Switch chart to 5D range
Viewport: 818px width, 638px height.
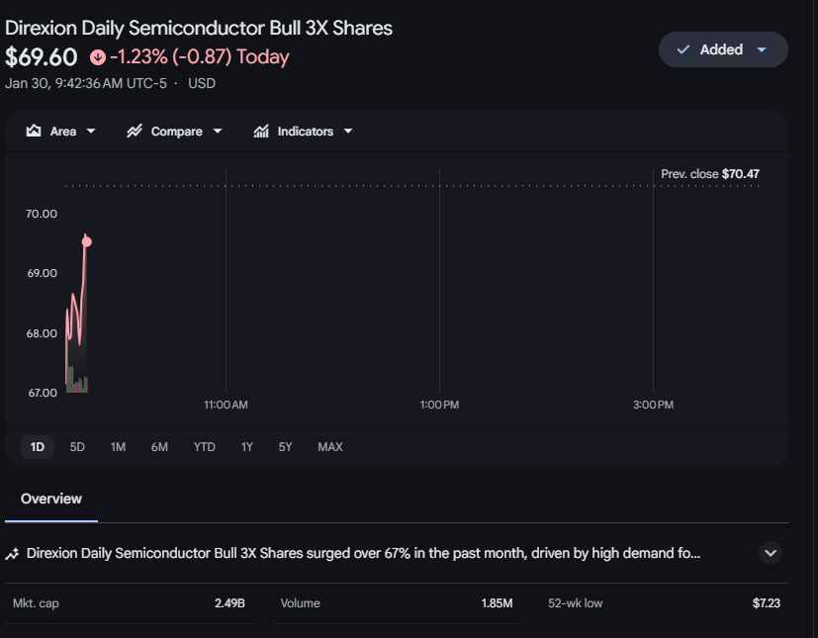(77, 447)
